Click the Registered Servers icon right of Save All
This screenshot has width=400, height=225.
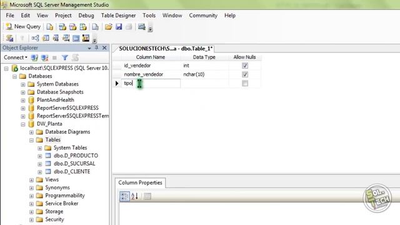(142, 27)
